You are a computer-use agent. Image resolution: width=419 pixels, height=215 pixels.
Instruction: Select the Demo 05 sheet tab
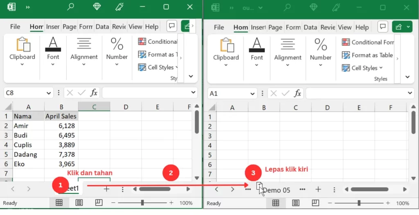pos(277,190)
